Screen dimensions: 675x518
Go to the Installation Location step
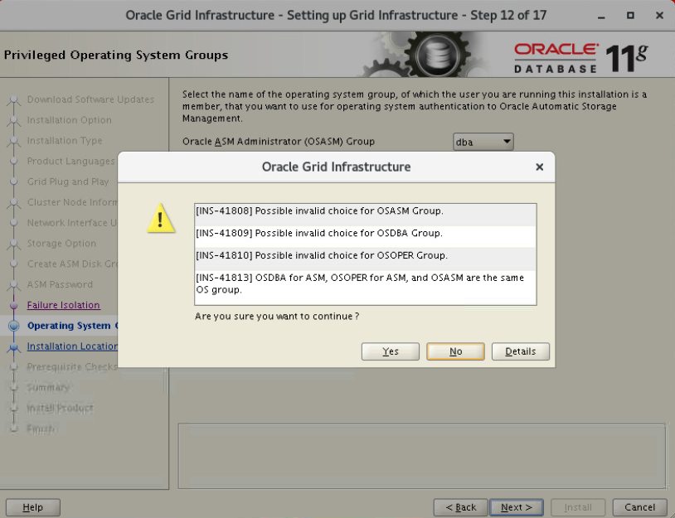pyautogui.click(x=72, y=346)
